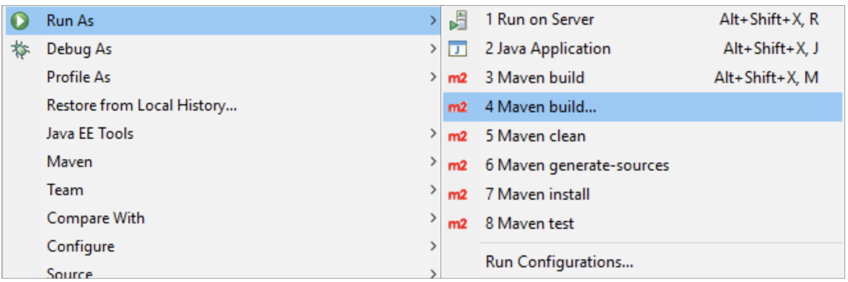848x282 pixels.
Task: Open the Source submenu
Action: pyautogui.click(x=70, y=273)
